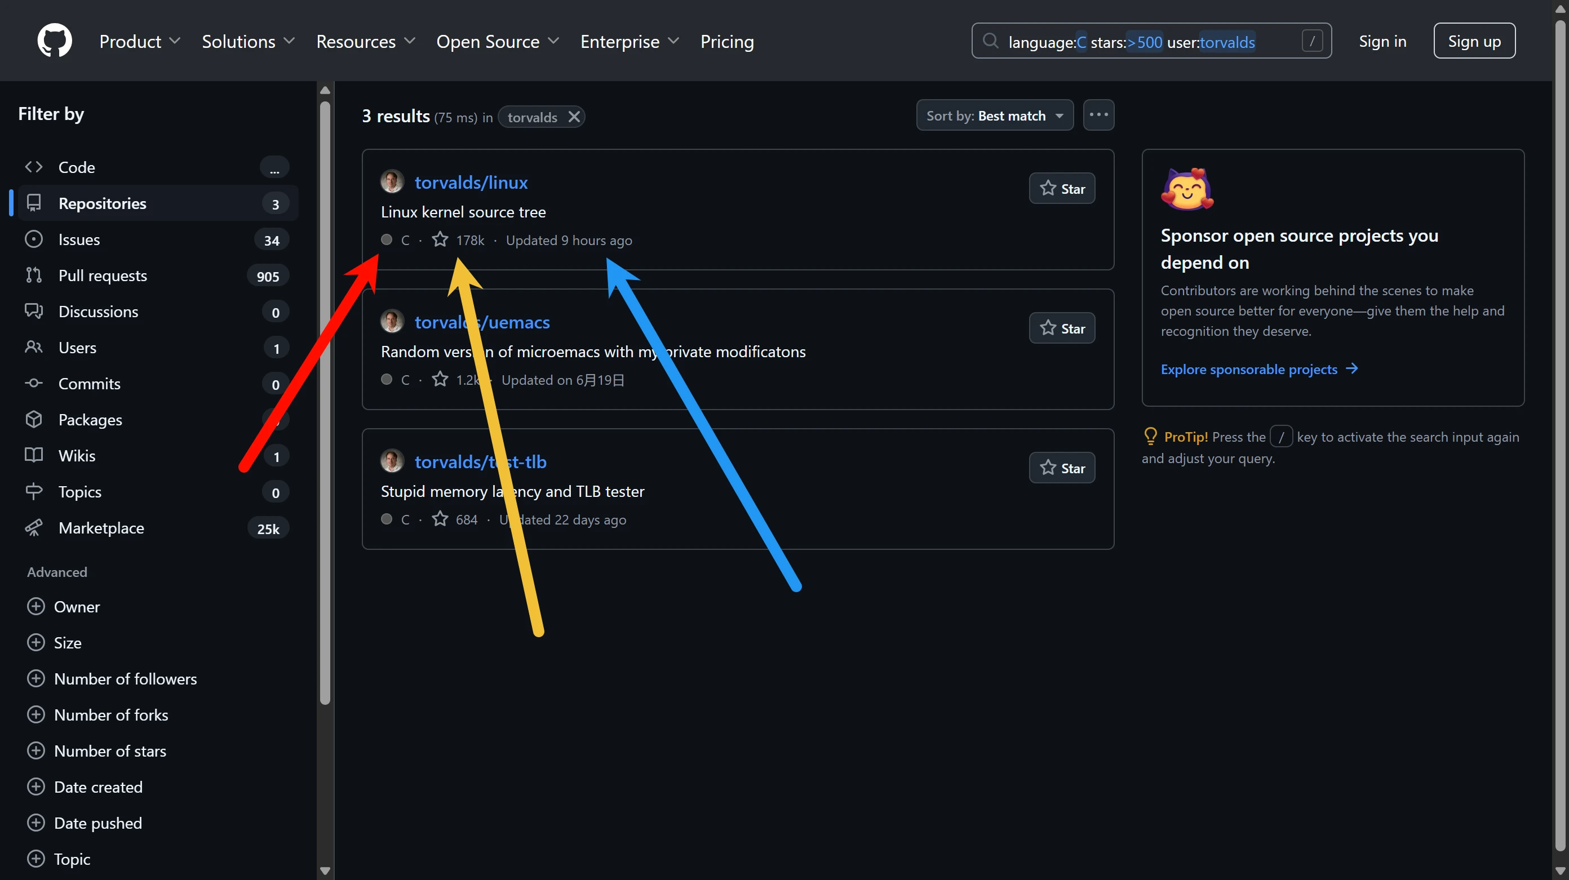Click the sidebar vertical scrollbar thumb
Viewport: 1569px width, 880px height.
325,402
